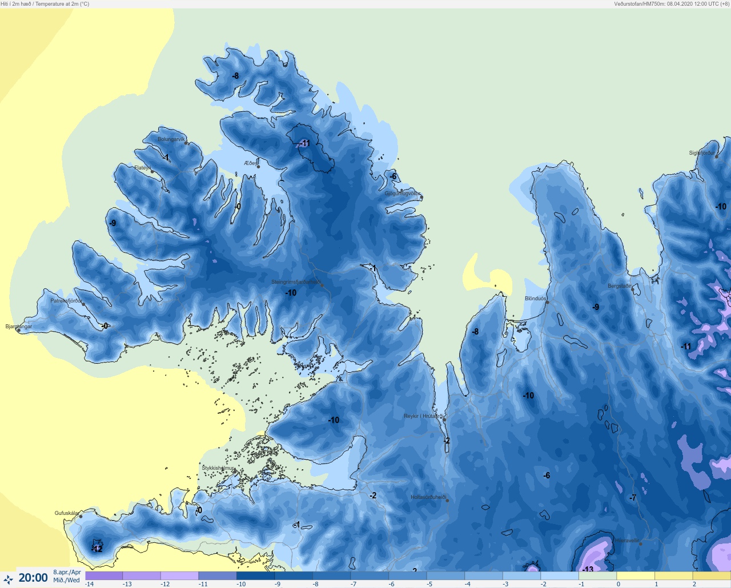Viewport: 731px width, 588px height.
Task: Click the -2 map value below Reykir í Hrútafirði
Action: click(x=447, y=441)
